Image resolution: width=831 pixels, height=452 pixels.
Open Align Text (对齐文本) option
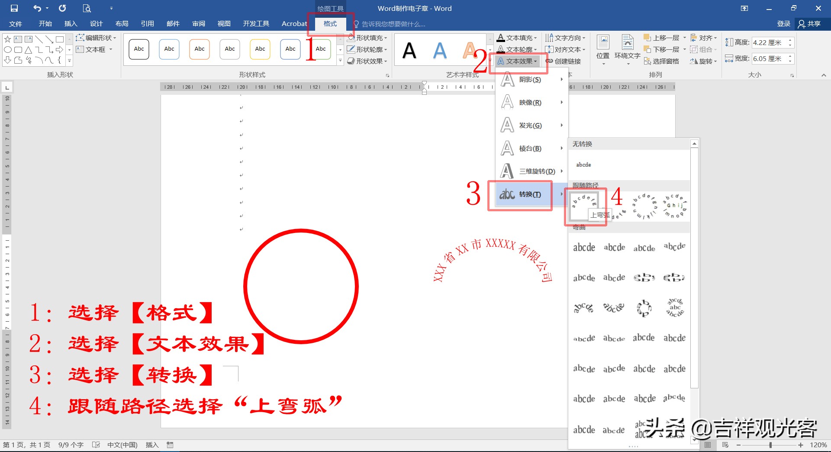(565, 49)
